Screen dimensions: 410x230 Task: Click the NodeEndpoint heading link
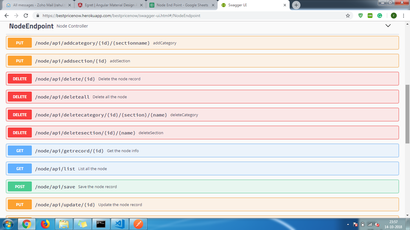pos(31,26)
